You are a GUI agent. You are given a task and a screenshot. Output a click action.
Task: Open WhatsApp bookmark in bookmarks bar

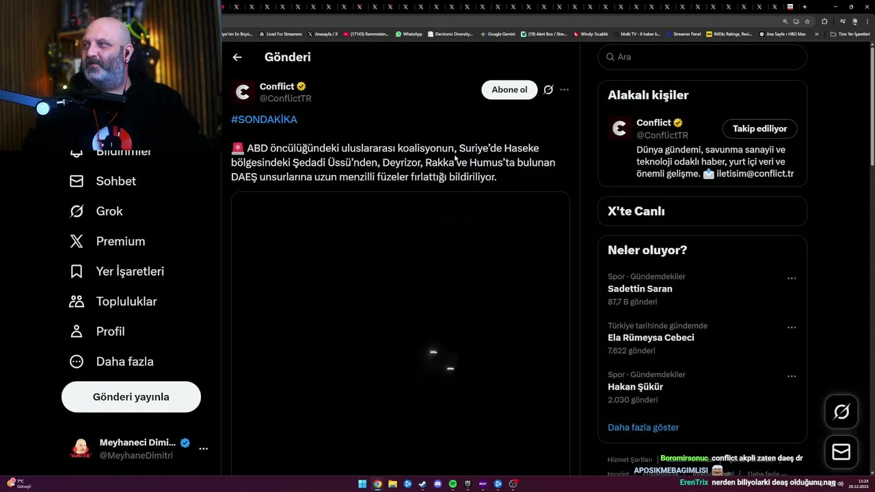point(409,33)
